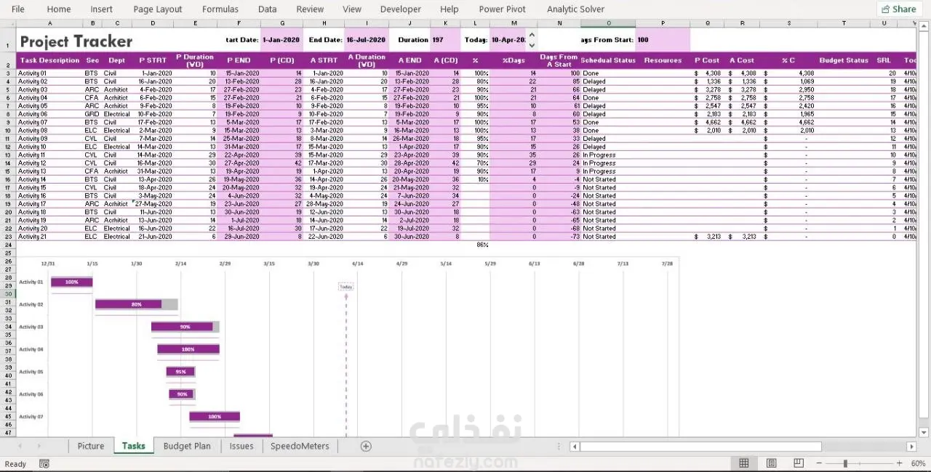Click the Resources column header
This screenshot has width=931, height=472.
pyautogui.click(x=663, y=60)
